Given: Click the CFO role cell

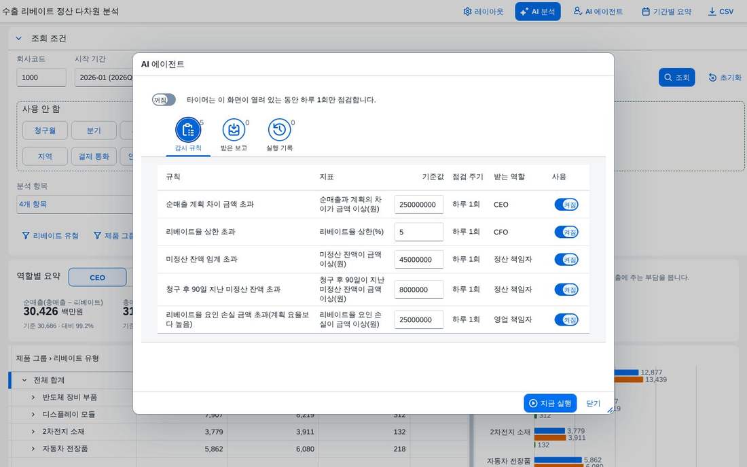Looking at the screenshot, I should pos(500,232).
